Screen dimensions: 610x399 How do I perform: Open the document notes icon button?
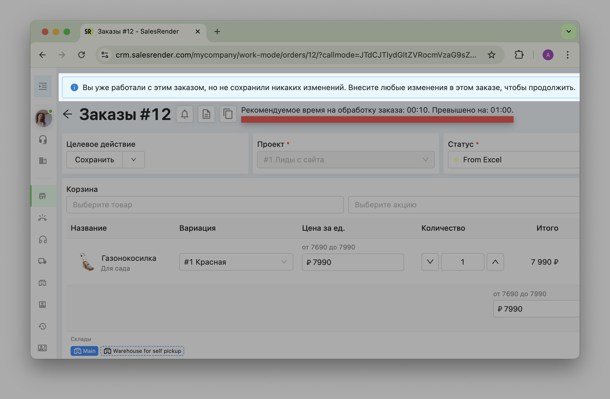pos(206,114)
